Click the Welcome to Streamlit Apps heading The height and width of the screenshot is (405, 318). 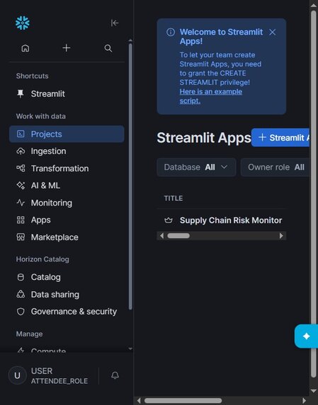coord(221,37)
